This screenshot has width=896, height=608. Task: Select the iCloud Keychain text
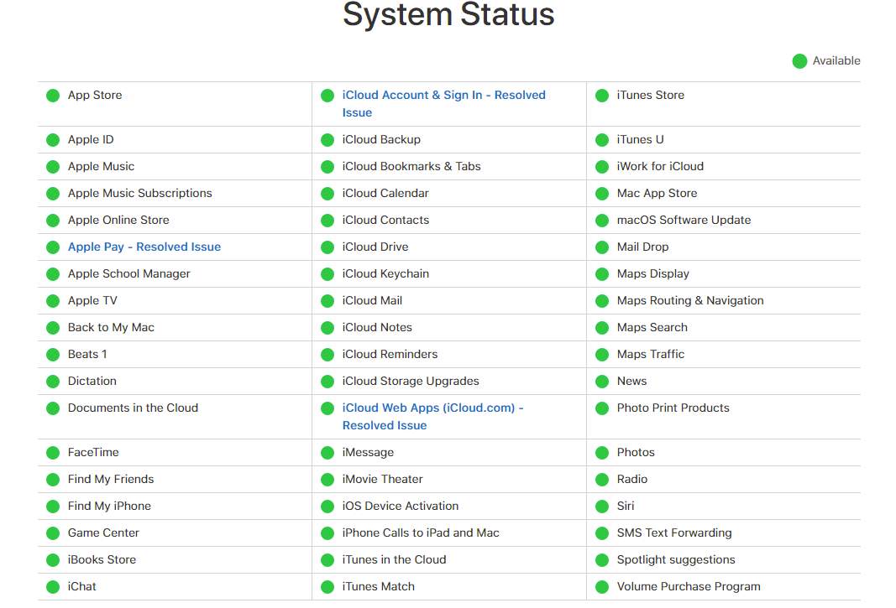[385, 273]
